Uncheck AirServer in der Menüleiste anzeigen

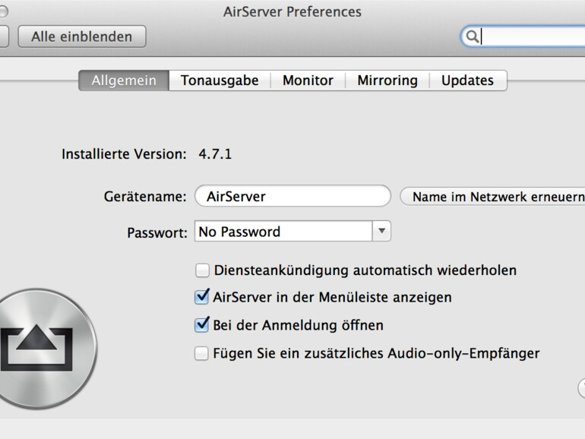pyautogui.click(x=202, y=298)
